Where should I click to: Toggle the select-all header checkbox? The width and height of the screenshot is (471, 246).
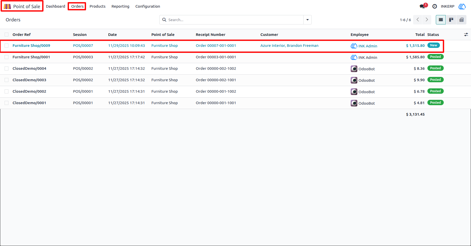tap(7, 35)
